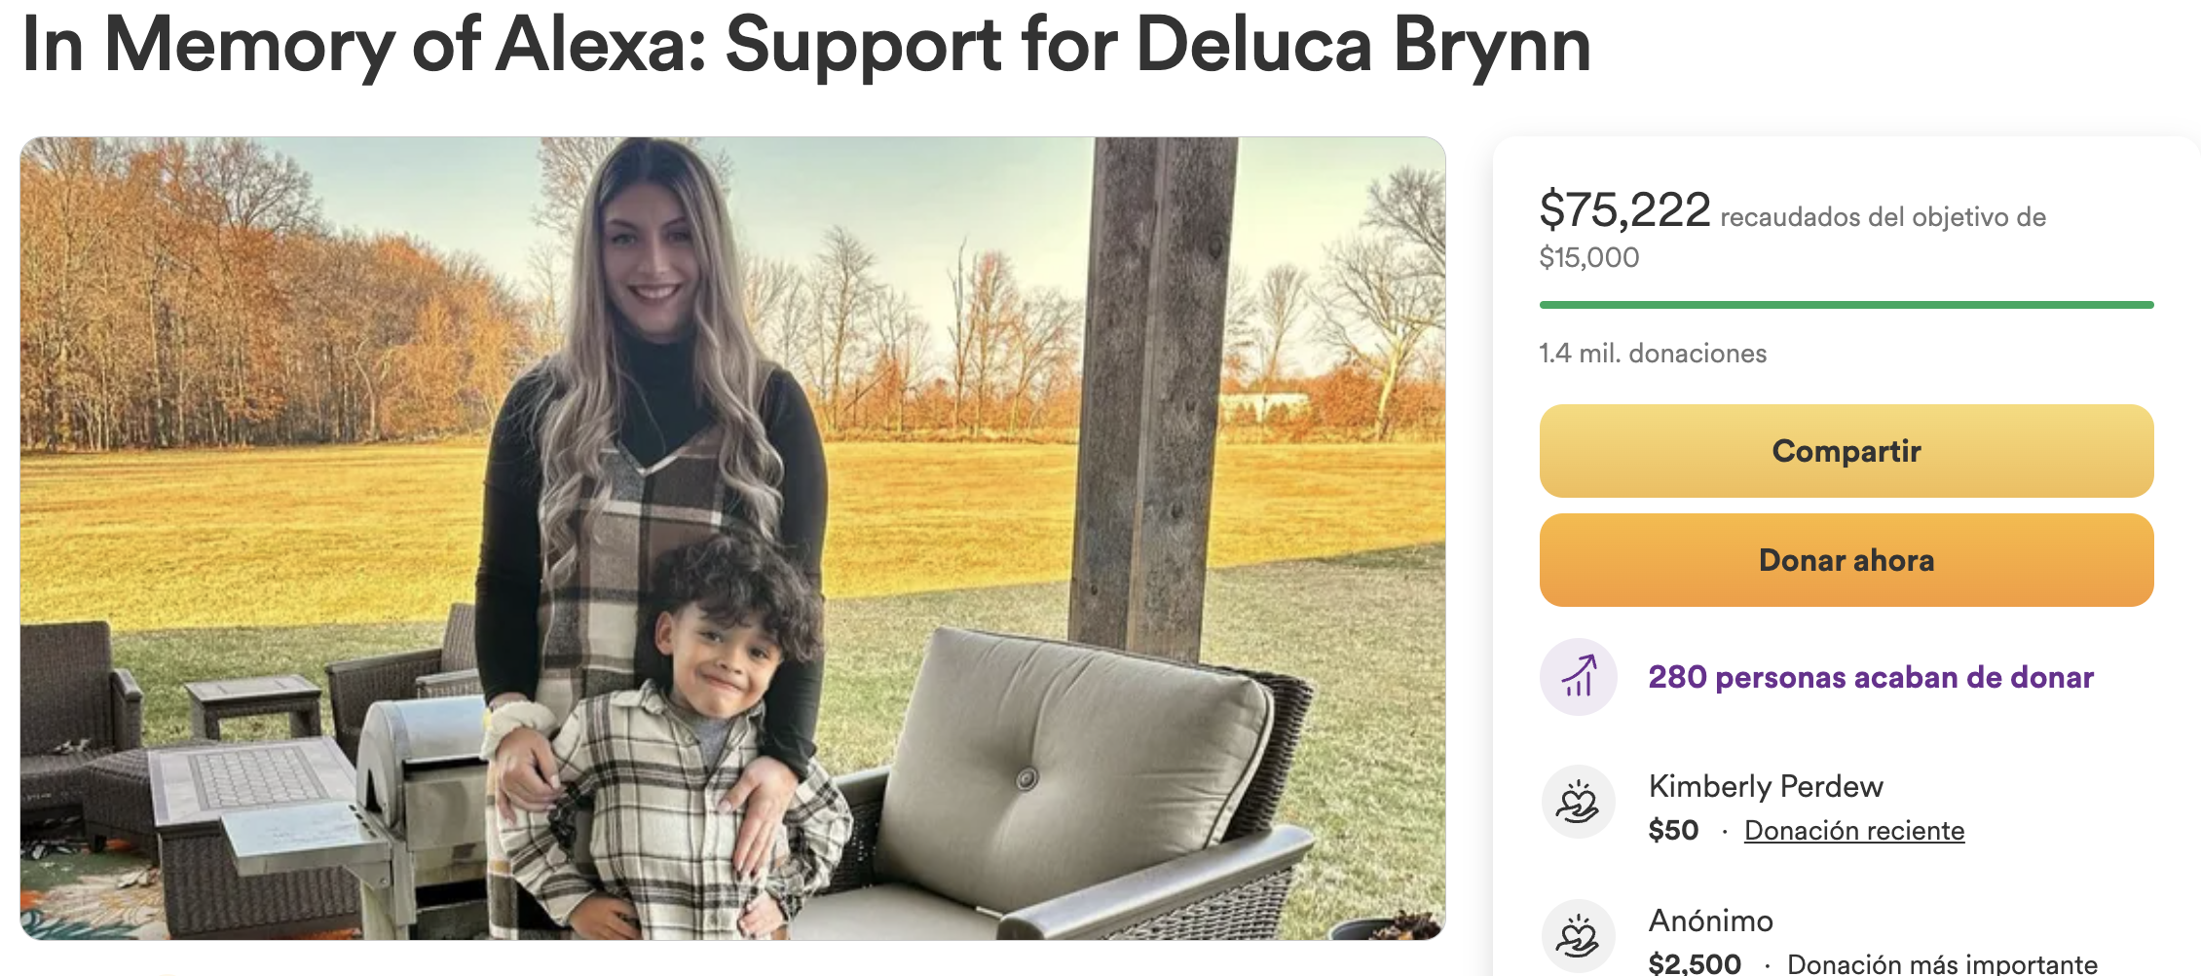This screenshot has height=976, width=2201.
Task: Click the recaudados del objetivo de text
Action: pos(1883,216)
